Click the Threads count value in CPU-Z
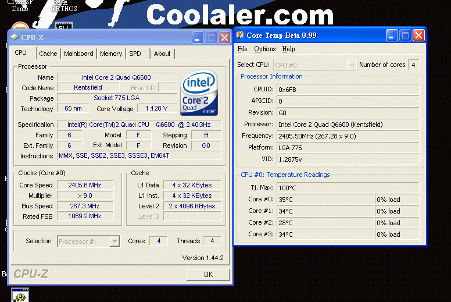Viewport: 451px width, 302px height. coord(212,241)
